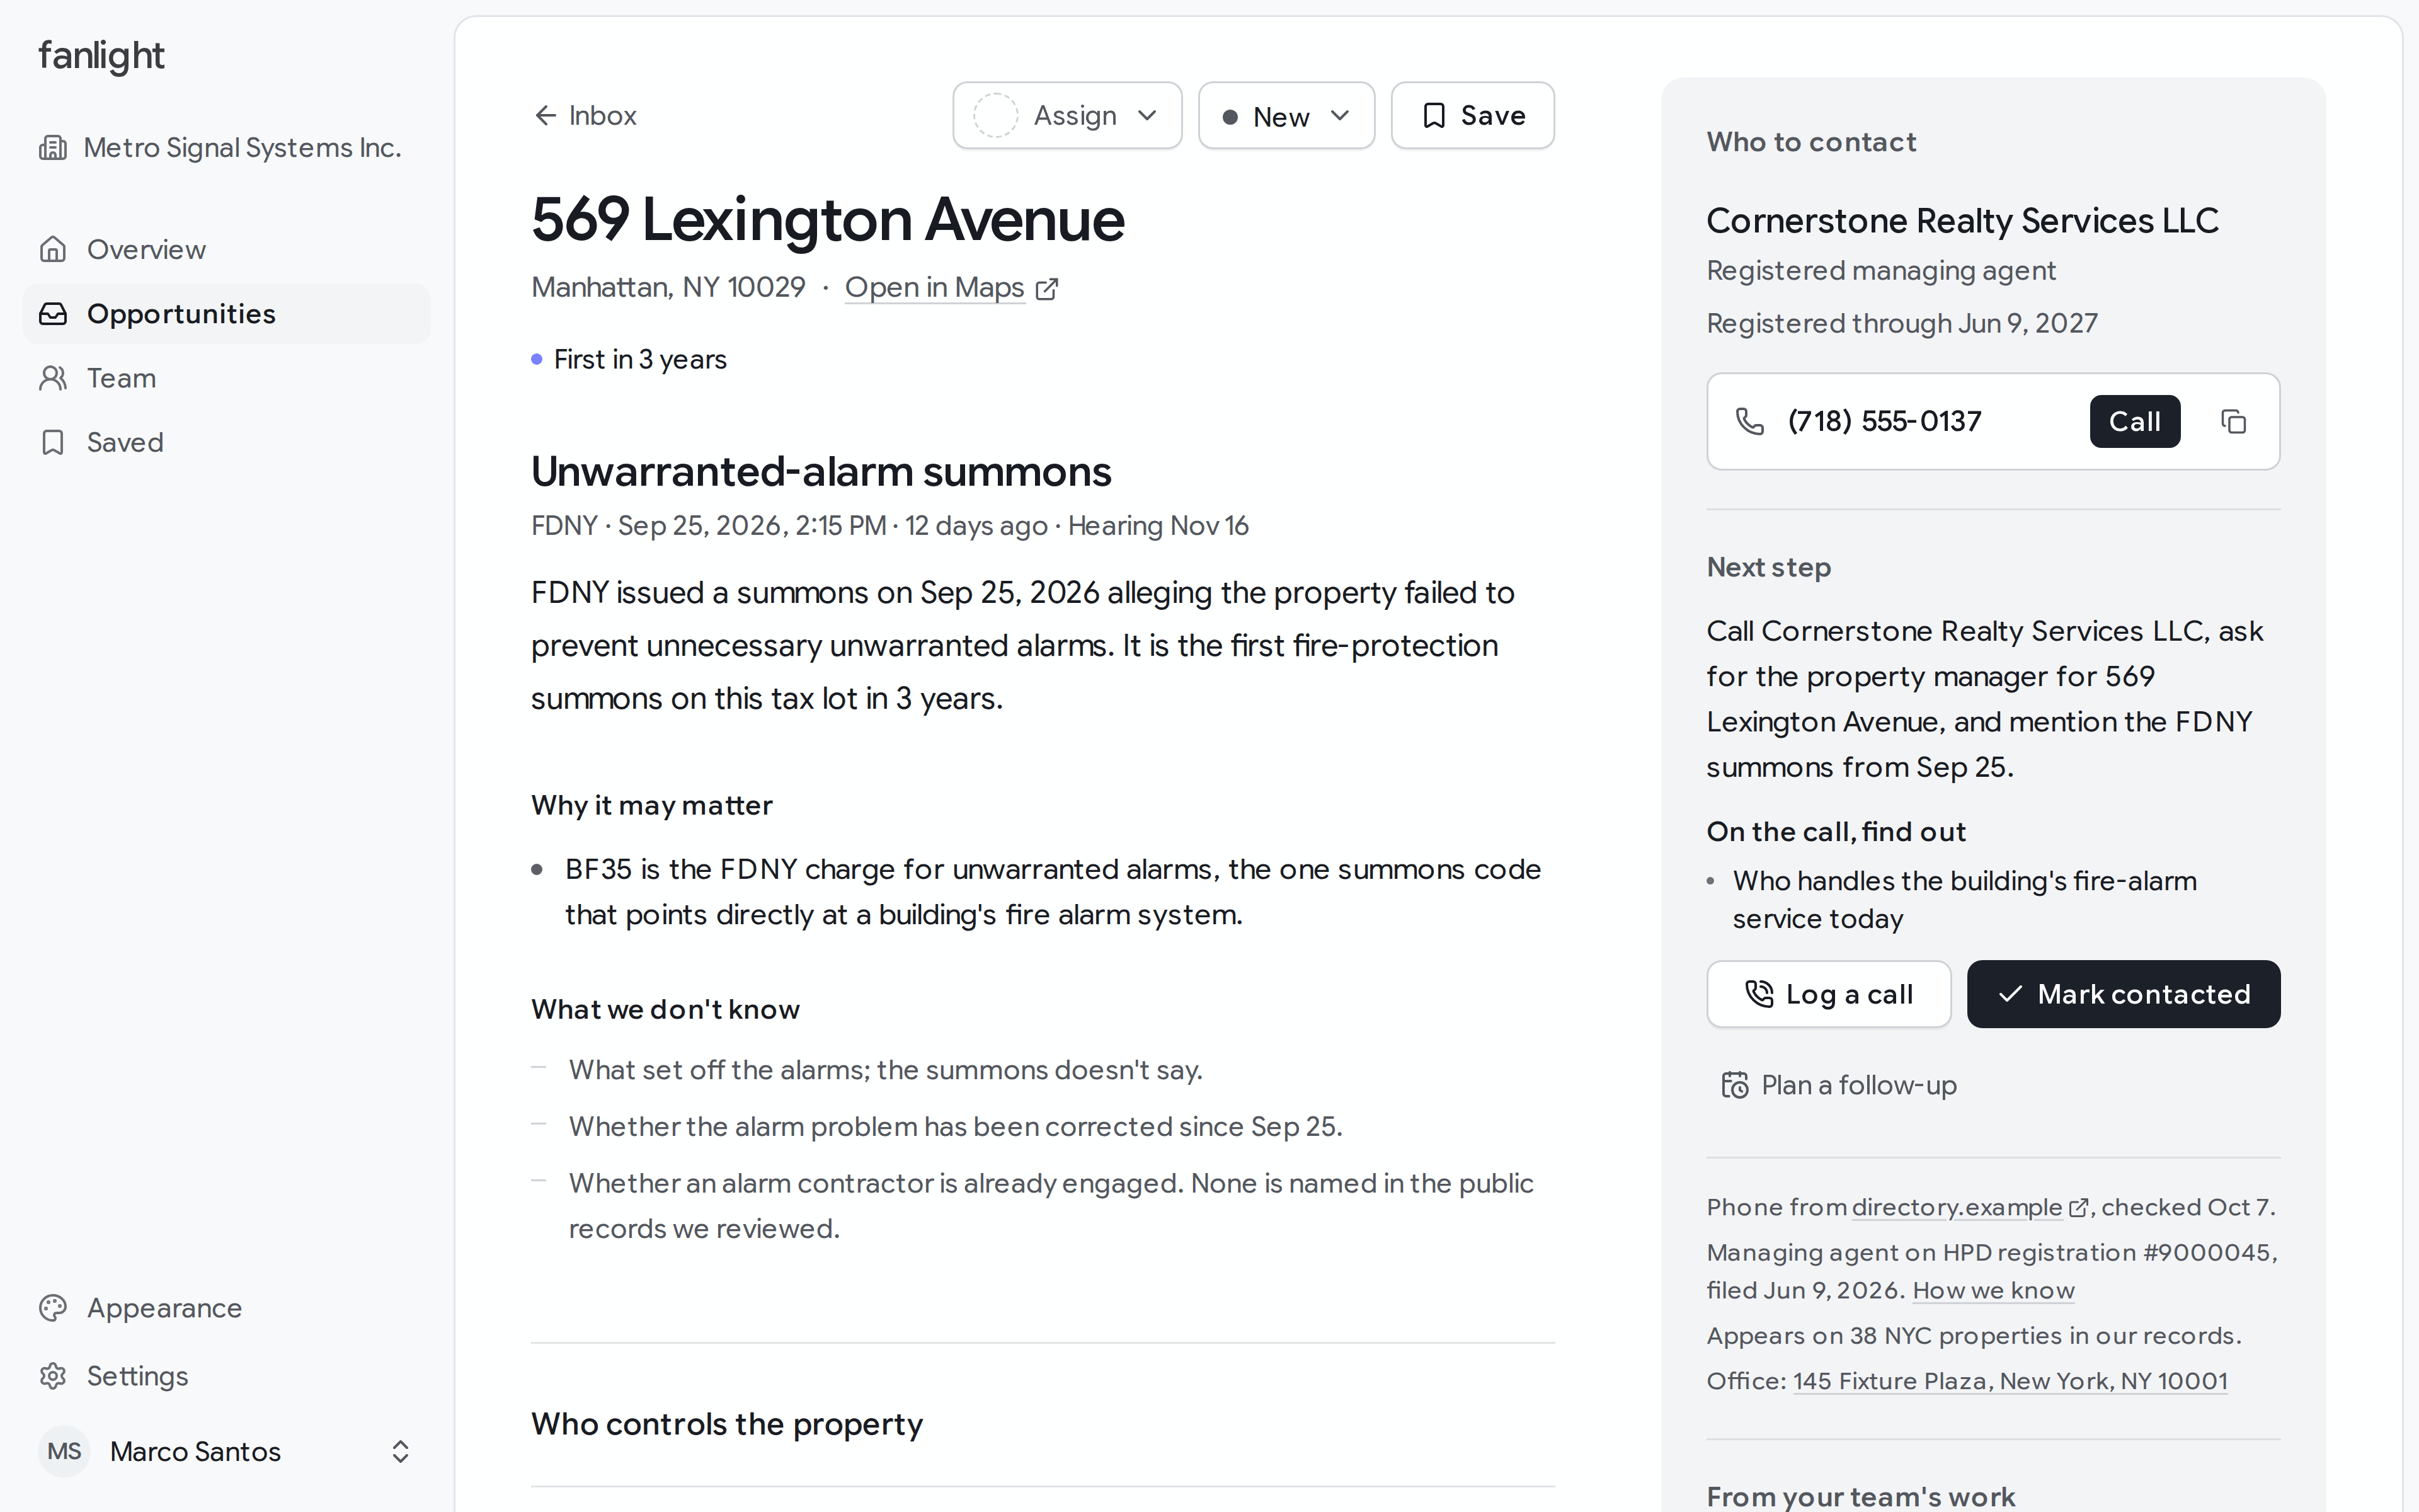
Task: Click the "First in 3 years" tag
Action: pos(629,359)
